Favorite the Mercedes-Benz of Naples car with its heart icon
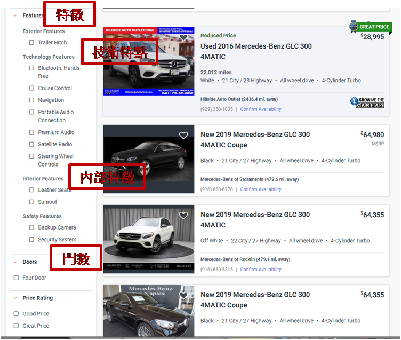 [x=183, y=295]
